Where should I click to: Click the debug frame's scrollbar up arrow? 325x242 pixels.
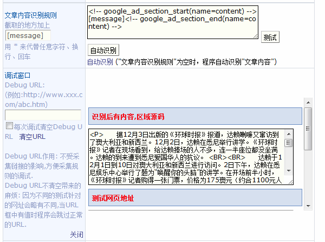coord(308,102)
